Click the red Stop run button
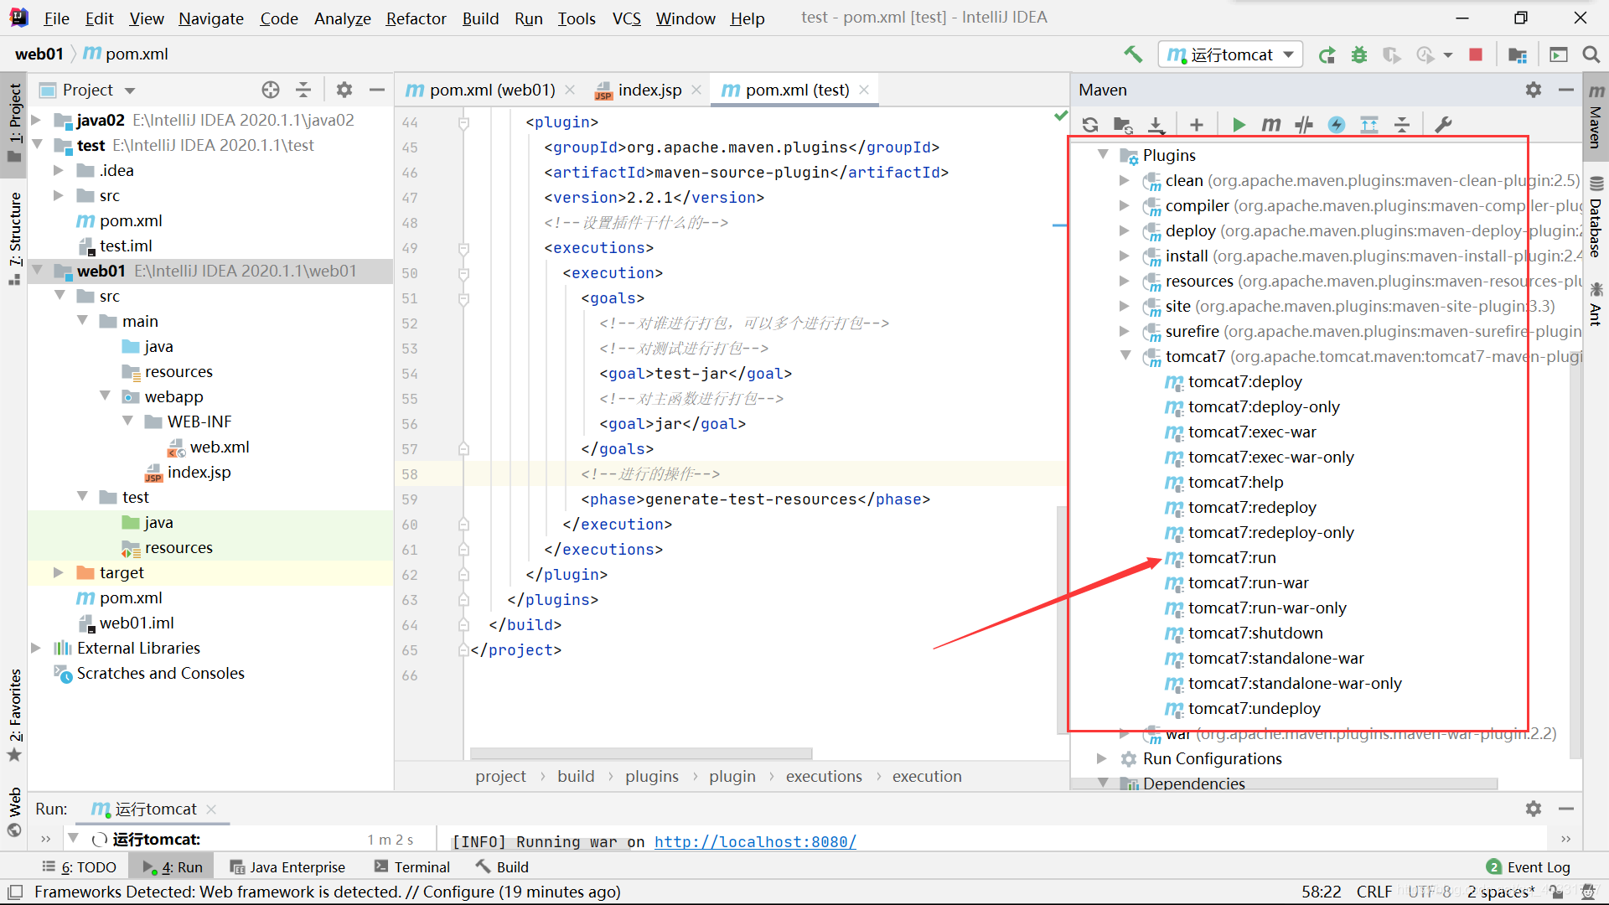 click(x=1476, y=54)
